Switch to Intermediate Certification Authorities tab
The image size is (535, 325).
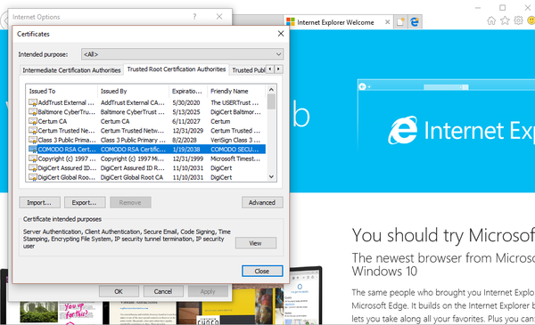(71, 70)
